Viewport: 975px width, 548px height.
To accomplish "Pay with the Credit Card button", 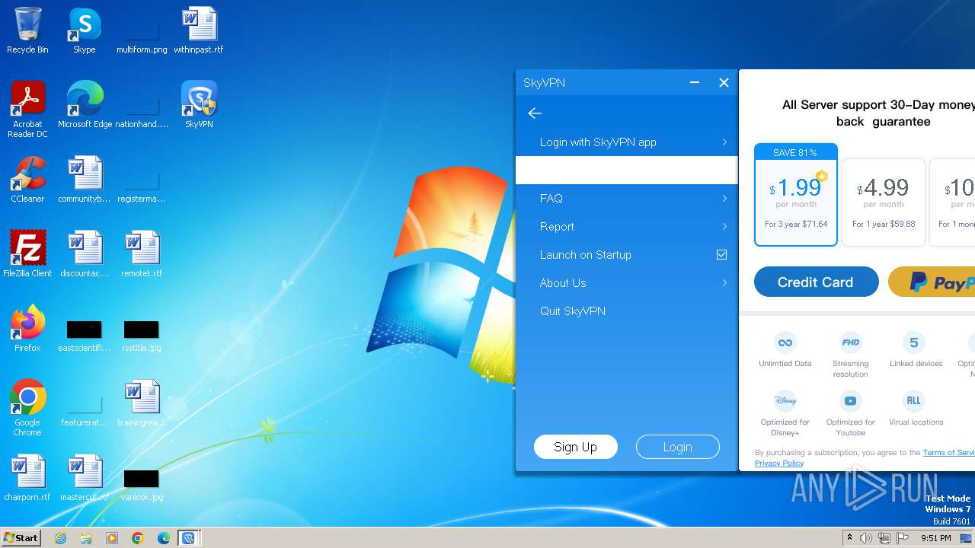I will [816, 282].
